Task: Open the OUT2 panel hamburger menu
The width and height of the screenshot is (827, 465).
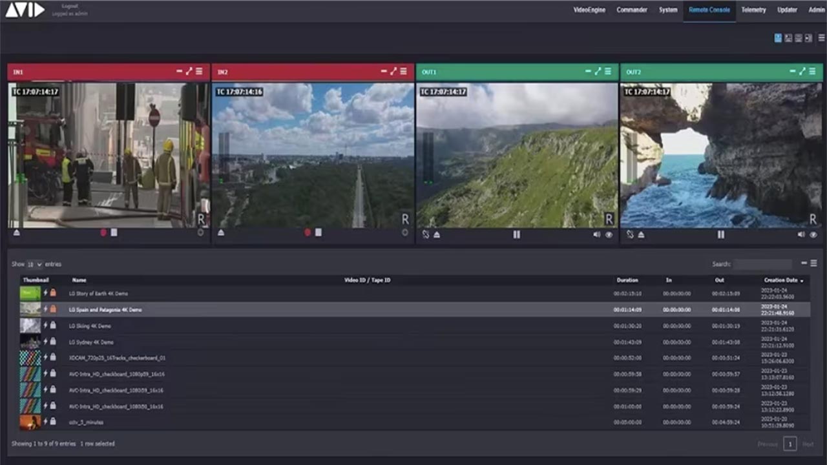Action: 813,72
